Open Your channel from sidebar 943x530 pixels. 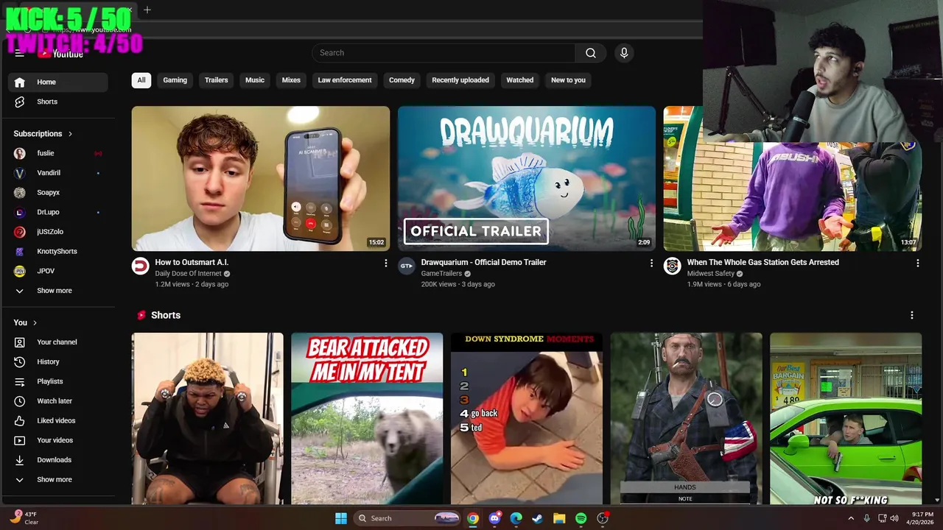[x=58, y=342]
